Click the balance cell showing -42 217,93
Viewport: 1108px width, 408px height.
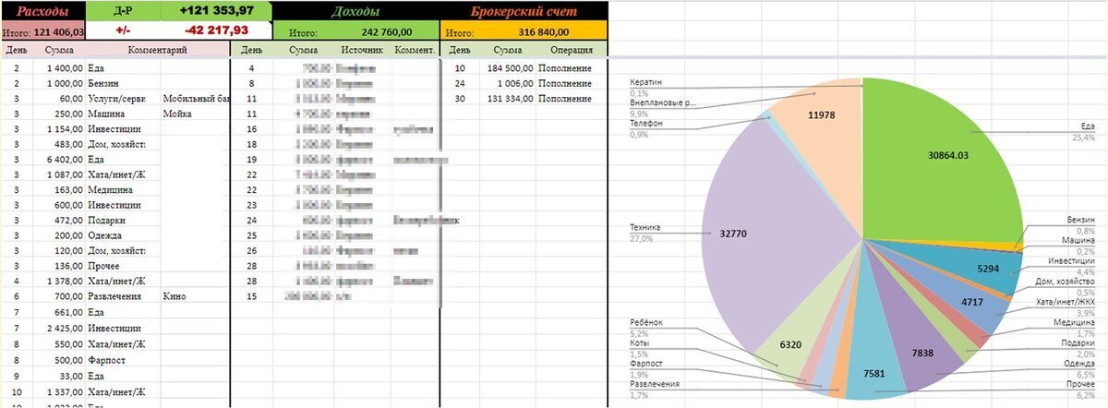[216, 30]
